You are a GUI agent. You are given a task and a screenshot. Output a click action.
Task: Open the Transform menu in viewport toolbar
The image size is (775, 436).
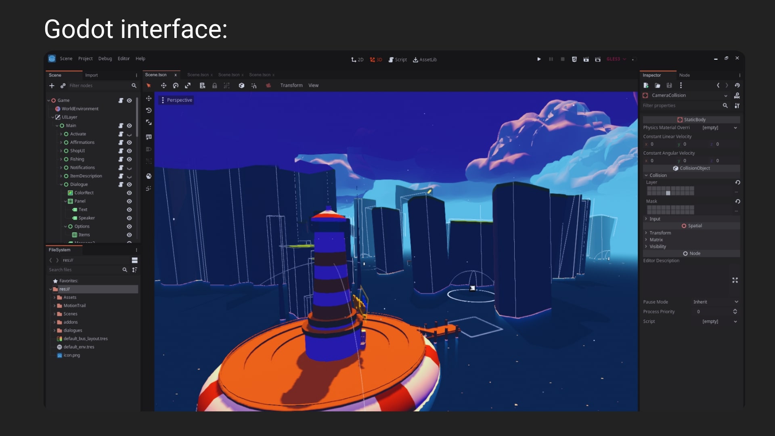pyautogui.click(x=291, y=86)
